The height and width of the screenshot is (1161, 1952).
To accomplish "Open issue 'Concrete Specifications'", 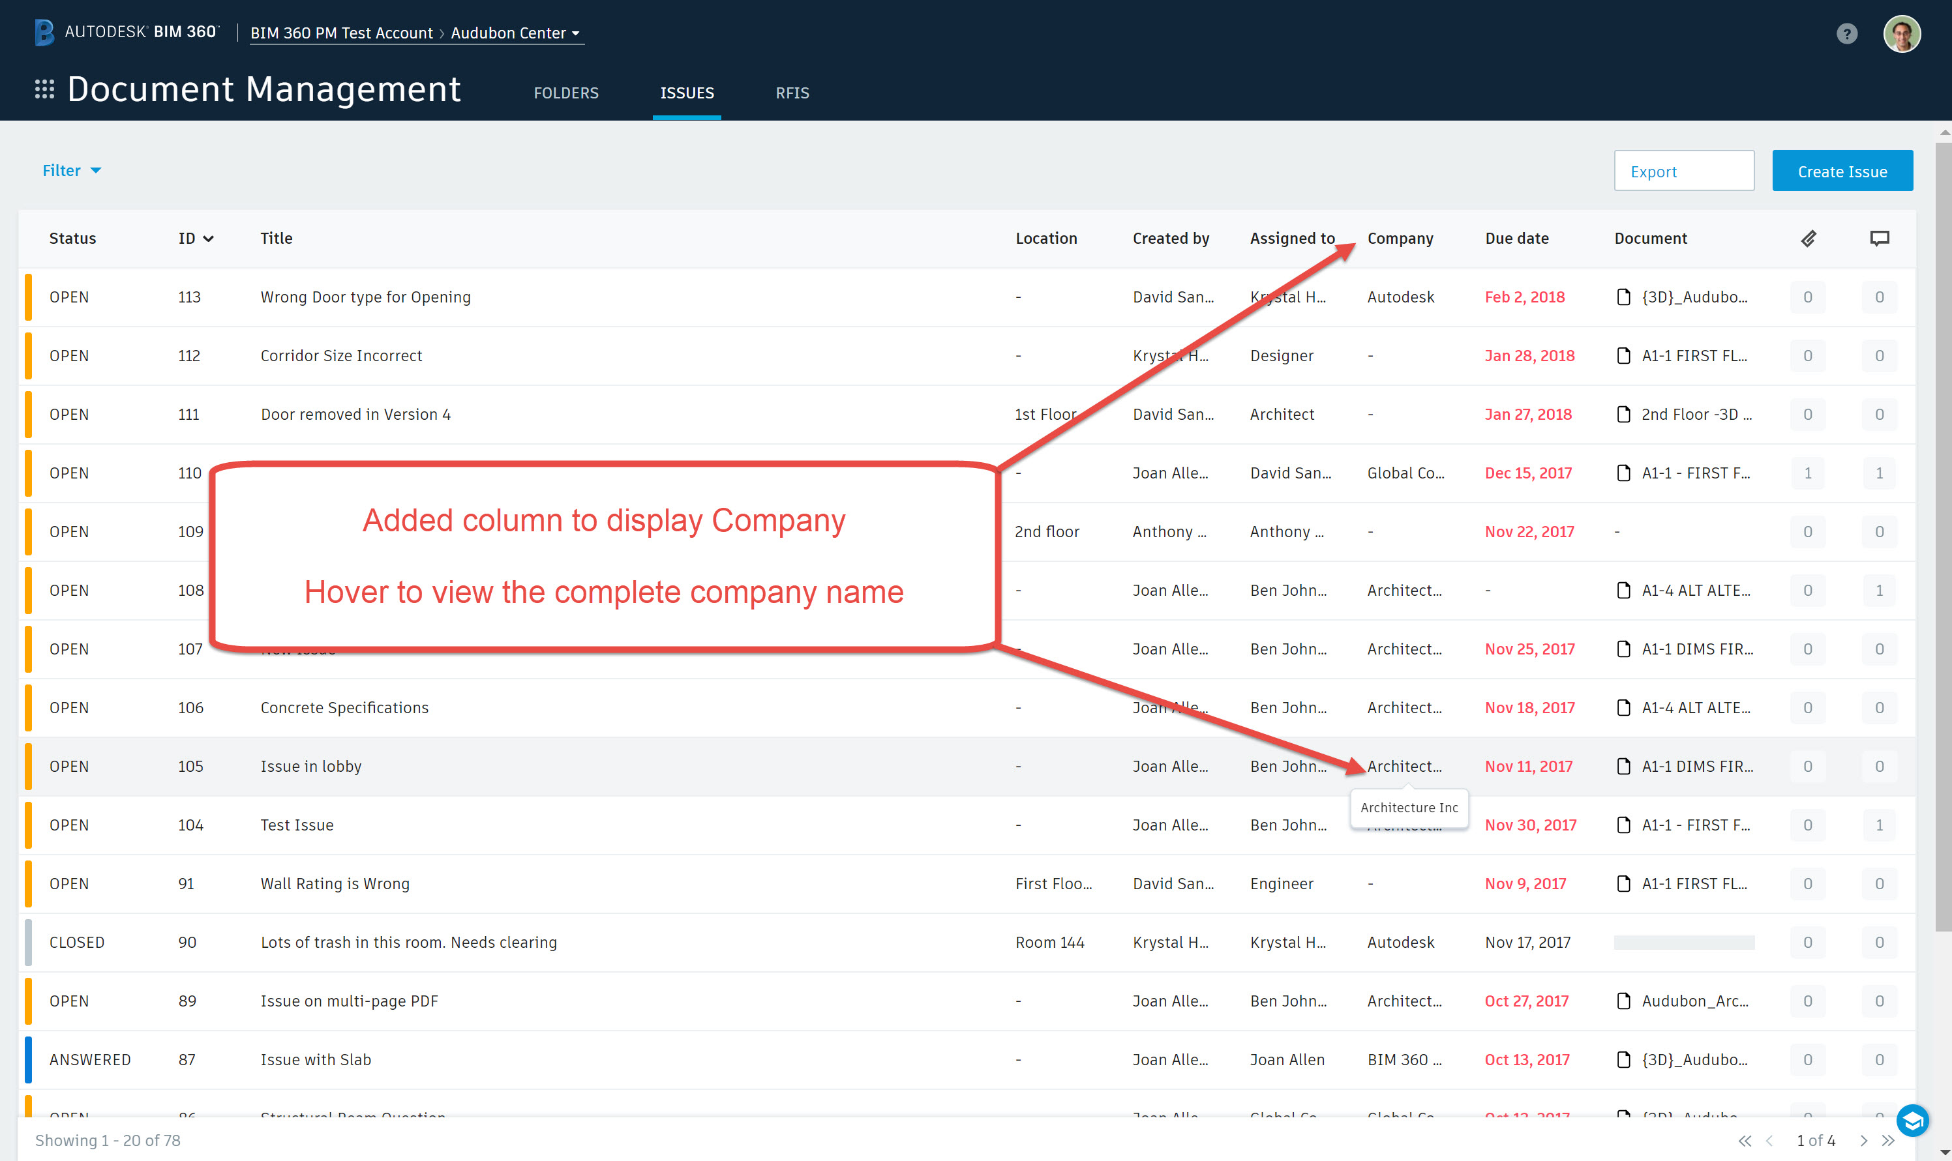I will tap(344, 708).
